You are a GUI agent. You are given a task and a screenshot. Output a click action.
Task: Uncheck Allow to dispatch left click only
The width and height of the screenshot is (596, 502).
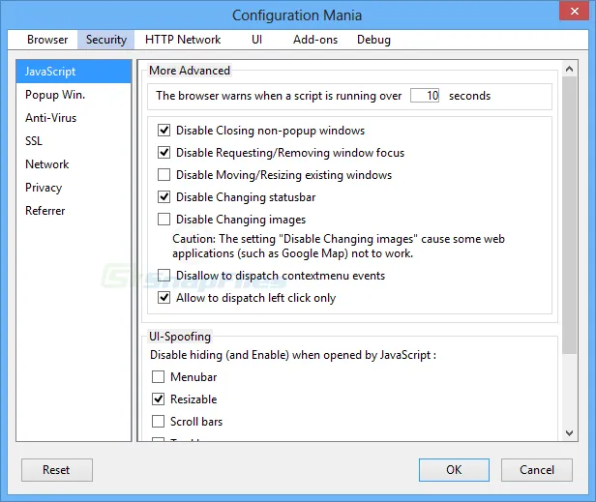[x=164, y=298]
